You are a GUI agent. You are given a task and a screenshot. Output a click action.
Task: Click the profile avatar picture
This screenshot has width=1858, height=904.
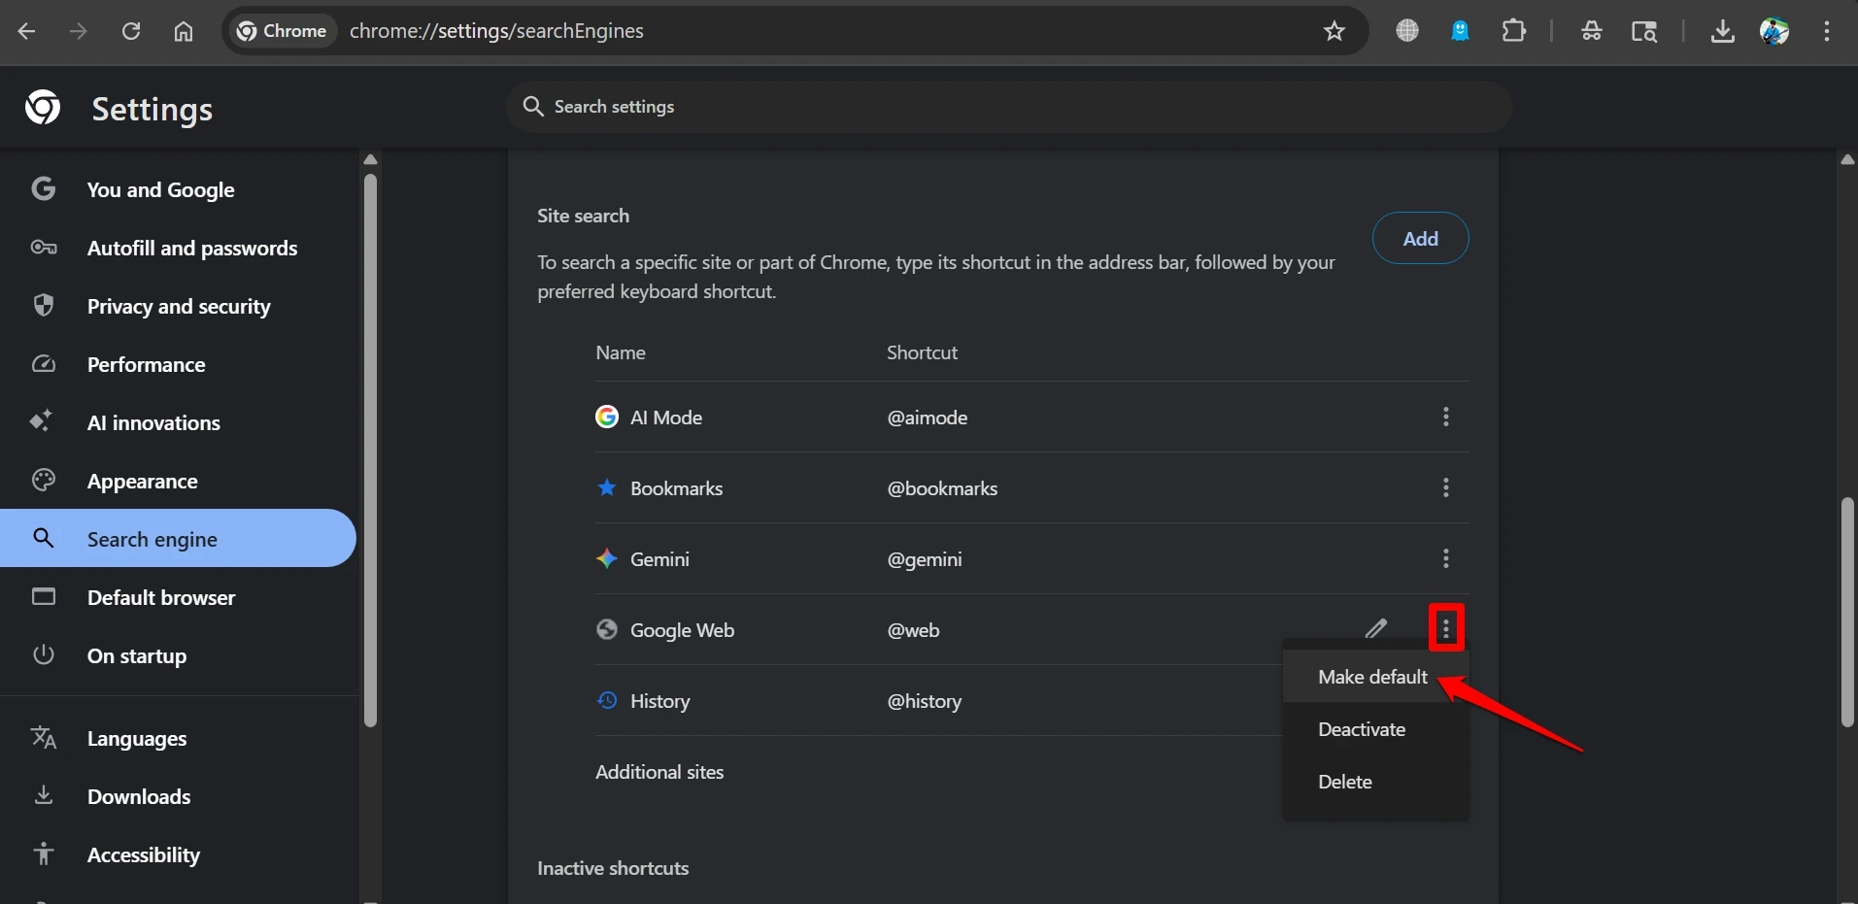[x=1776, y=31]
